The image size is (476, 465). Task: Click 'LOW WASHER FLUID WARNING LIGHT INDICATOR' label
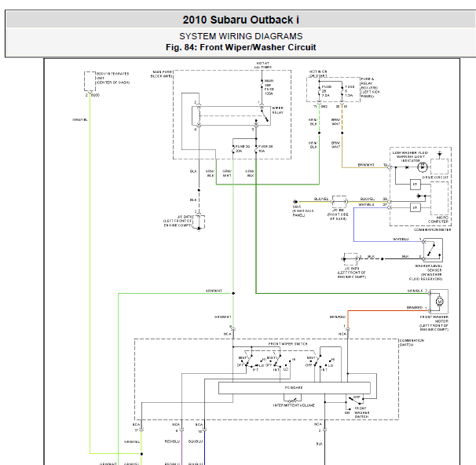coord(411,156)
